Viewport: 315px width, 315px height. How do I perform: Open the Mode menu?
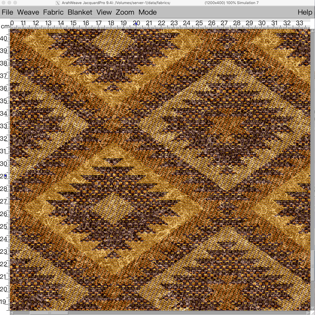click(x=148, y=12)
